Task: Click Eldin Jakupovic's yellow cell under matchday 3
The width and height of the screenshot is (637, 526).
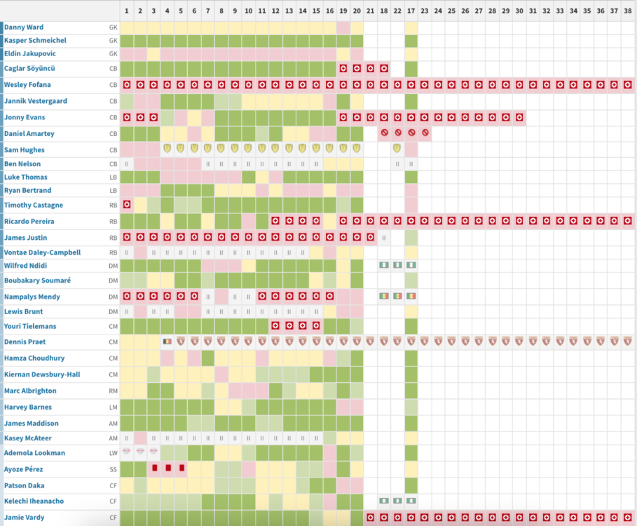Action: pos(153,54)
